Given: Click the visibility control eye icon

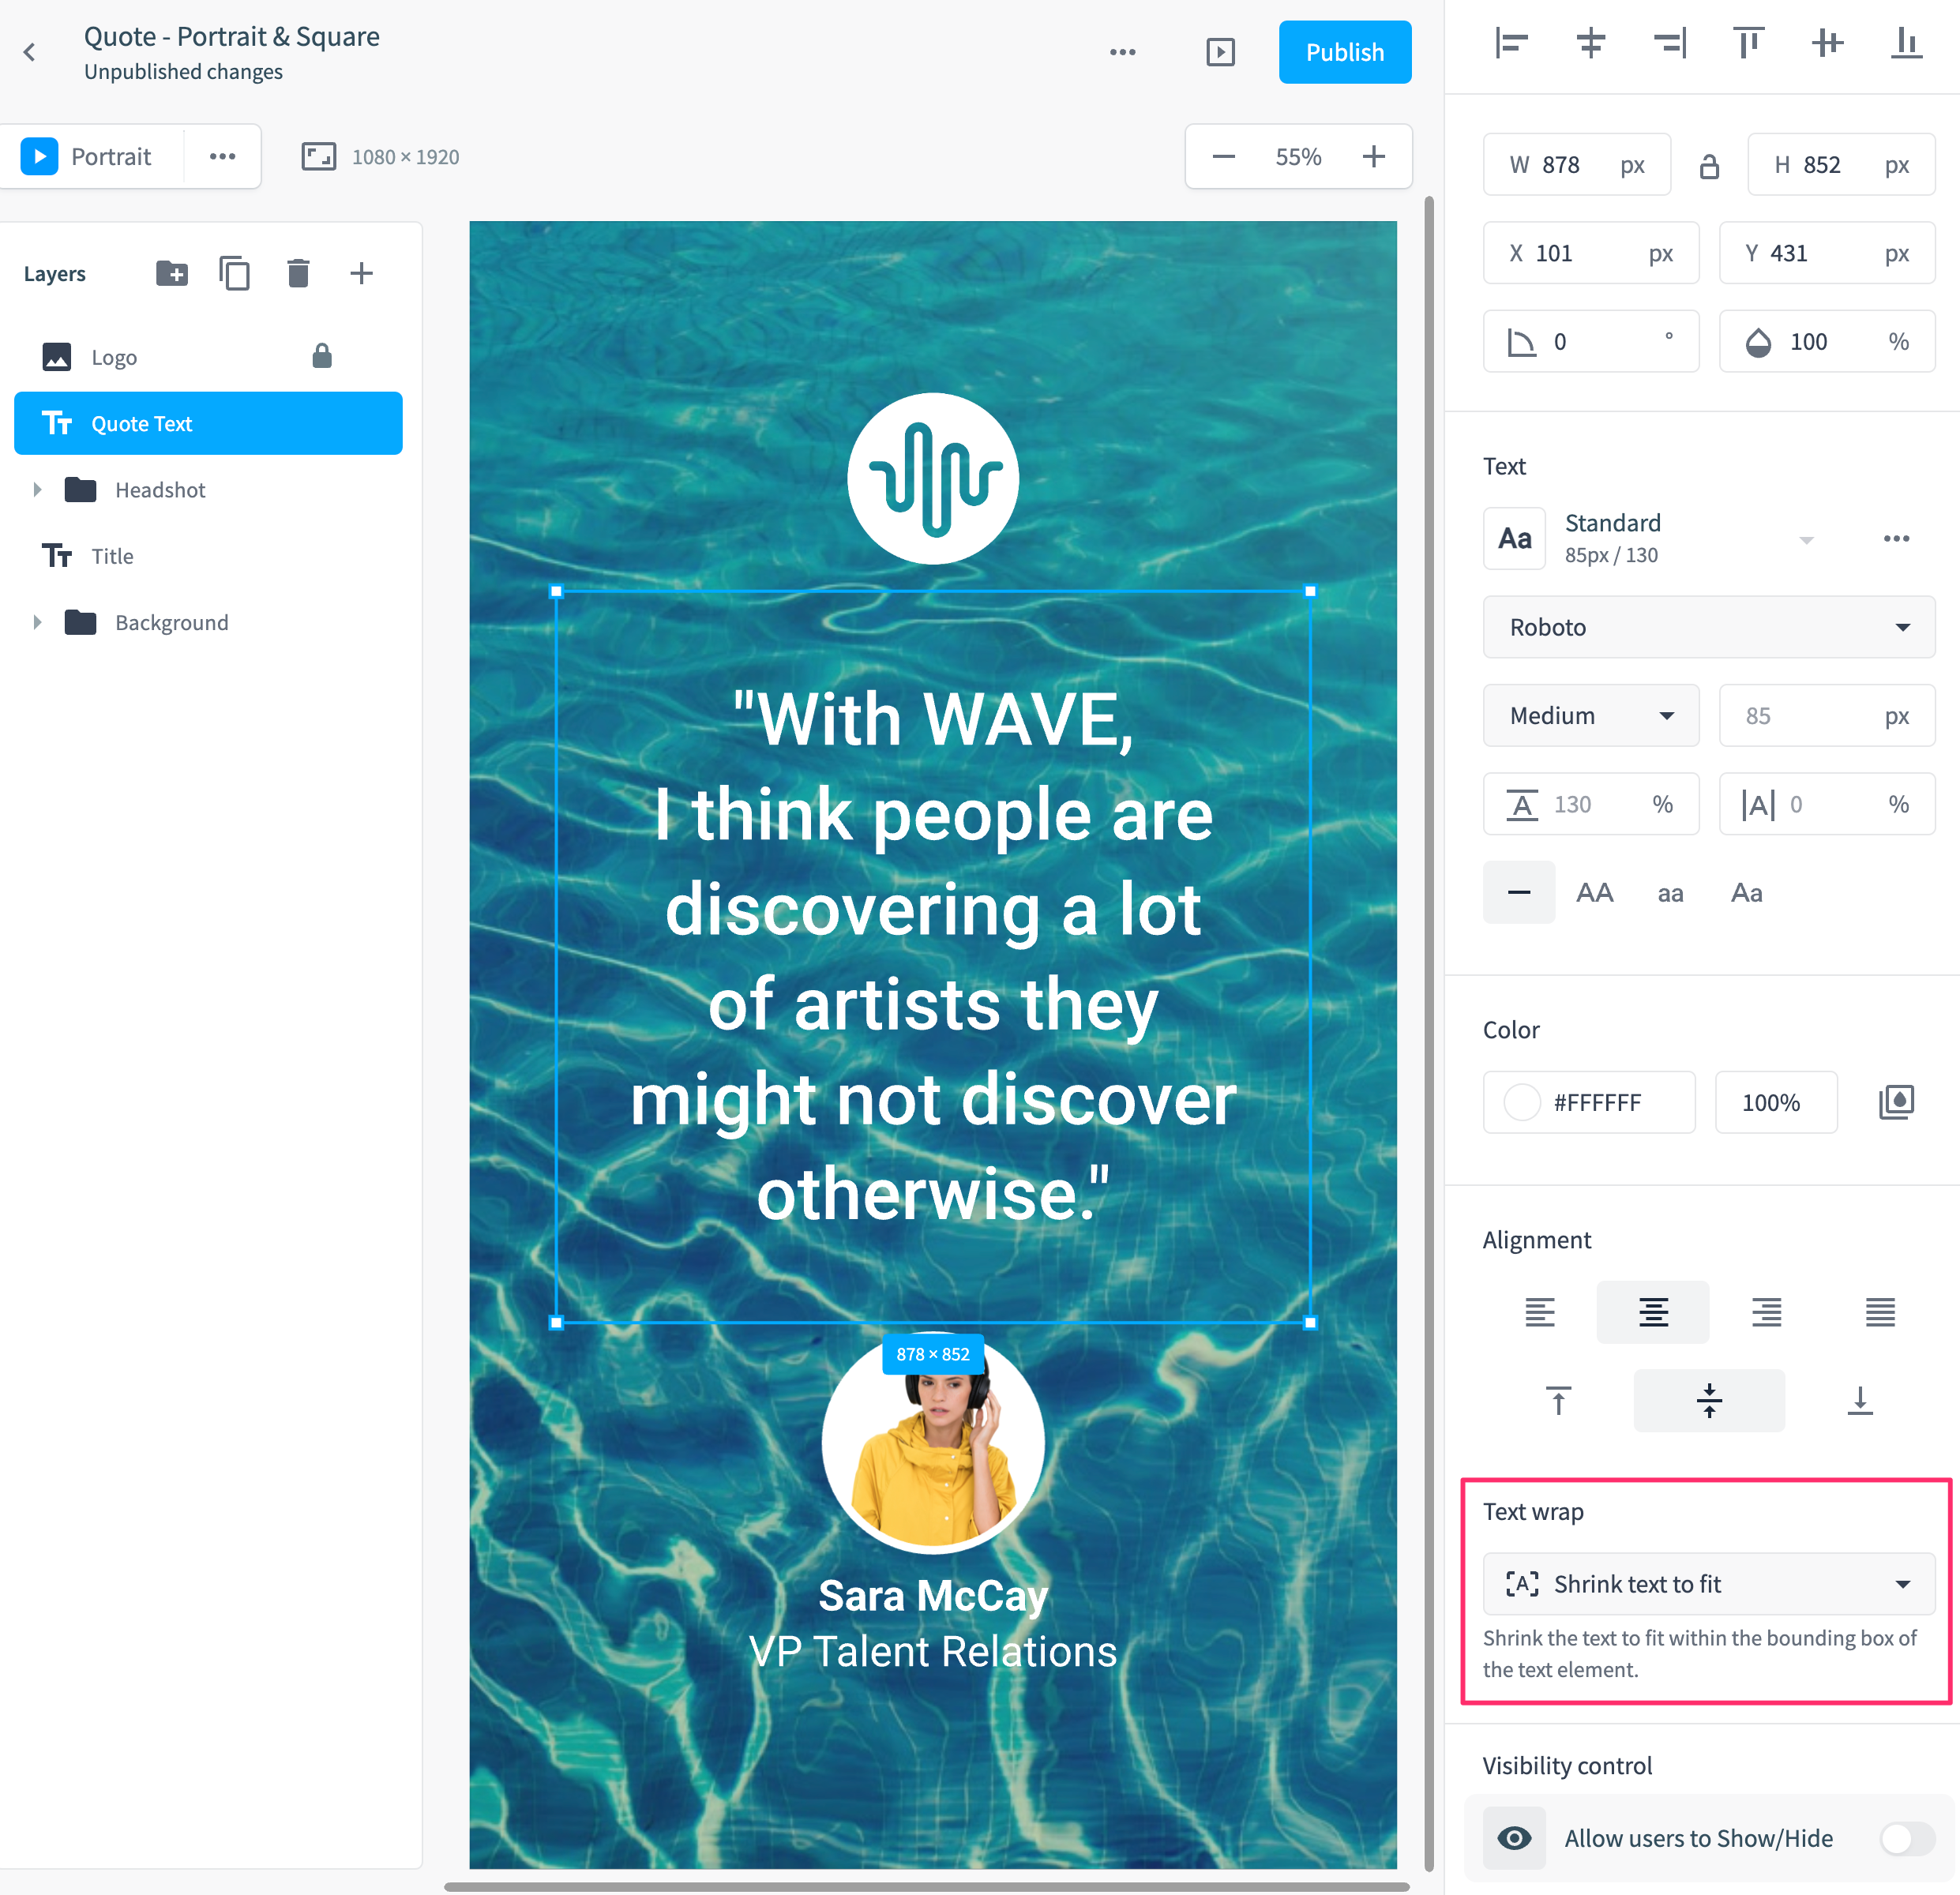Looking at the screenshot, I should pos(1514,1838).
